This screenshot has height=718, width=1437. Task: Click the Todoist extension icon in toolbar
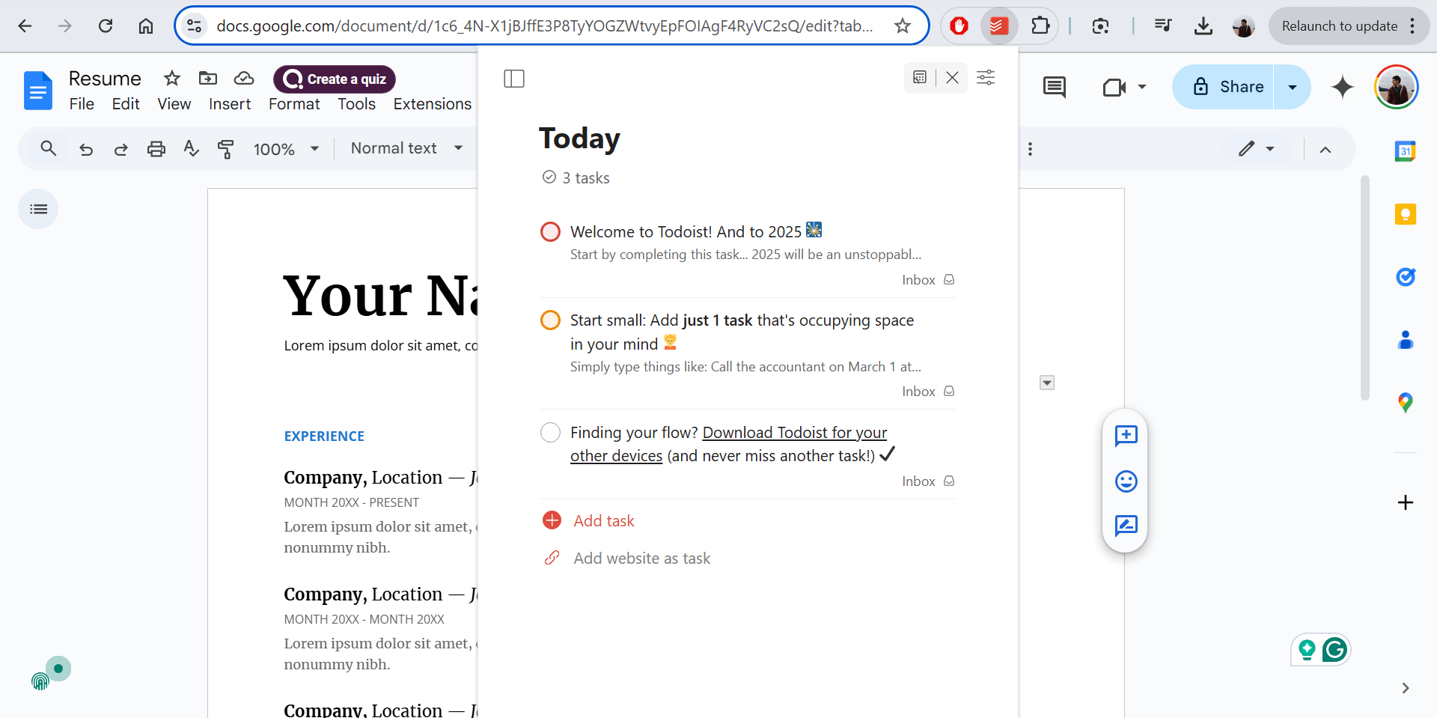point(998,26)
